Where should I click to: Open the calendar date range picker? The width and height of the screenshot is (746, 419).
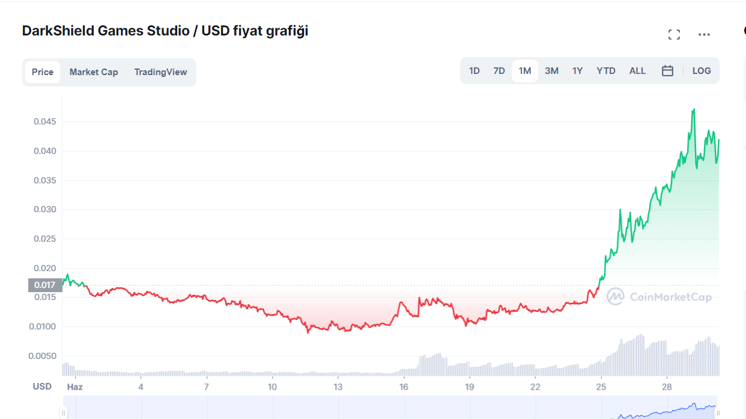[x=667, y=71]
